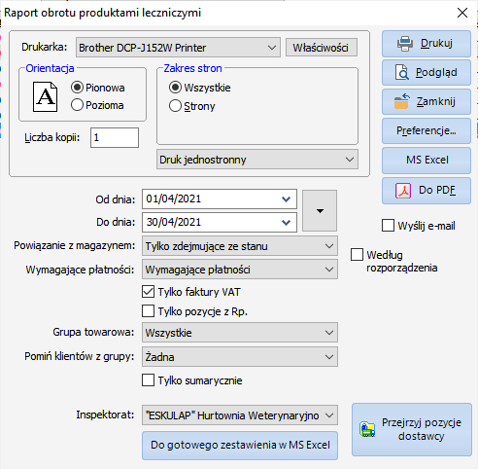Viewport: 478px width, 469px height.
Task: Click the folder icon on Zamknij button
Action: click(x=402, y=101)
